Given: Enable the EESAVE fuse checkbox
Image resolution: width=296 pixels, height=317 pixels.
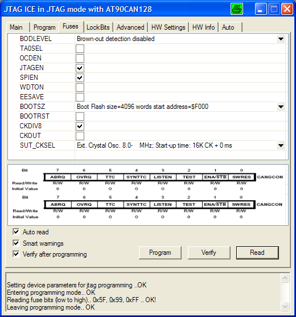Looking at the screenshot, I should (x=80, y=97).
